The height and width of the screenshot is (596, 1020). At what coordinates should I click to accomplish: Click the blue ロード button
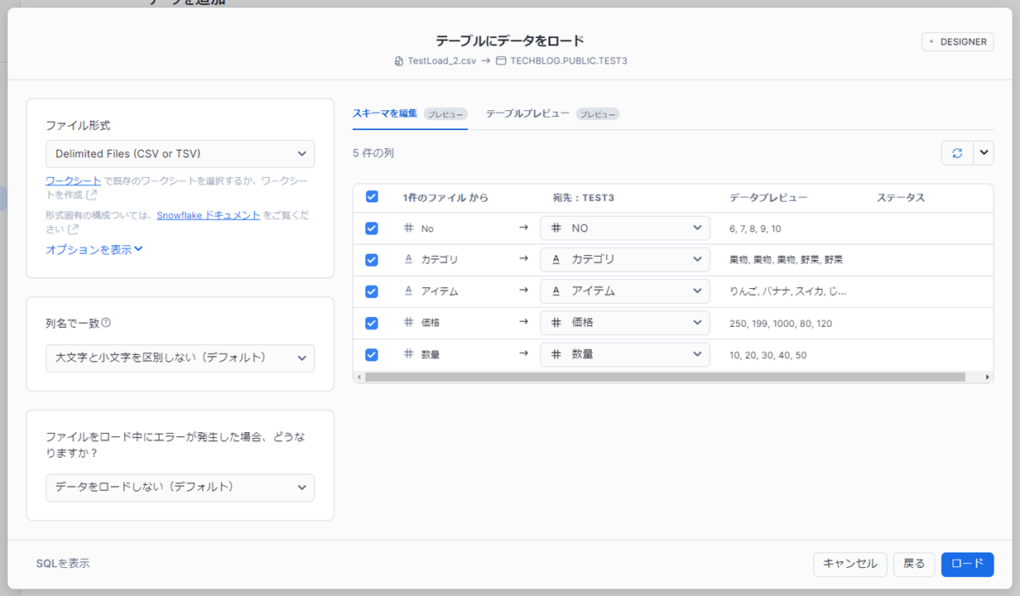click(967, 564)
